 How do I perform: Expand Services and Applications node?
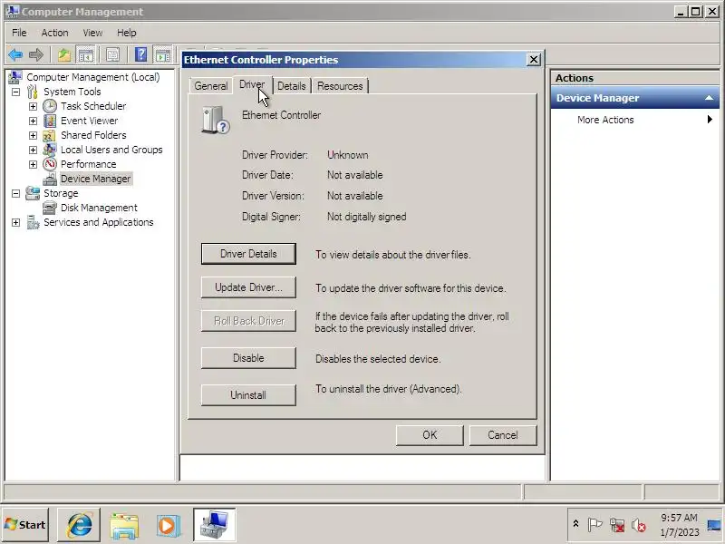click(15, 222)
